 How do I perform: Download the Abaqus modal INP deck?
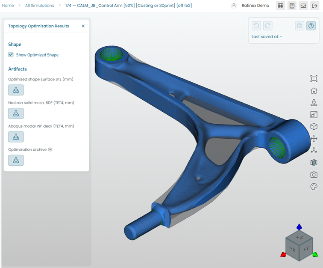(16, 137)
